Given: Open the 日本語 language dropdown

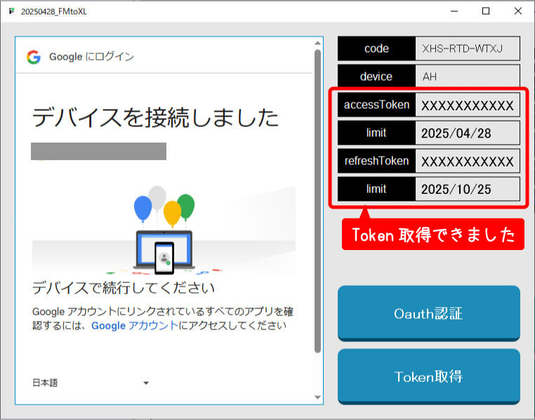Looking at the screenshot, I should 91,383.
